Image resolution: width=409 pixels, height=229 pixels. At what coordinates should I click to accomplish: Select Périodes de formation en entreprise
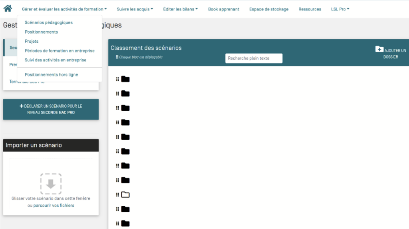(x=60, y=51)
